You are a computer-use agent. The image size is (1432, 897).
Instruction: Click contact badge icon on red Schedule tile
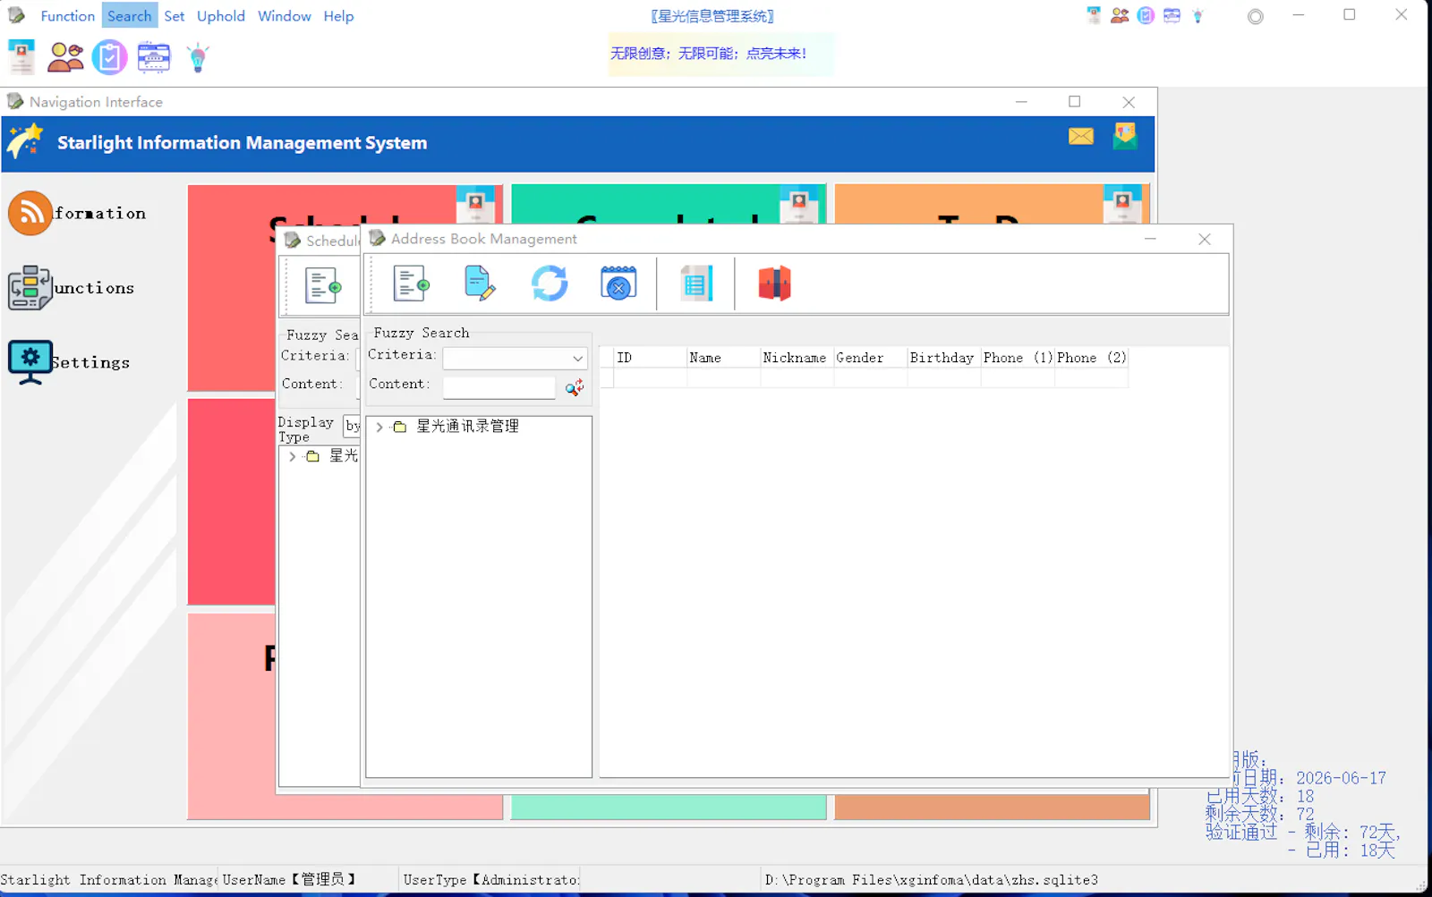tap(475, 205)
